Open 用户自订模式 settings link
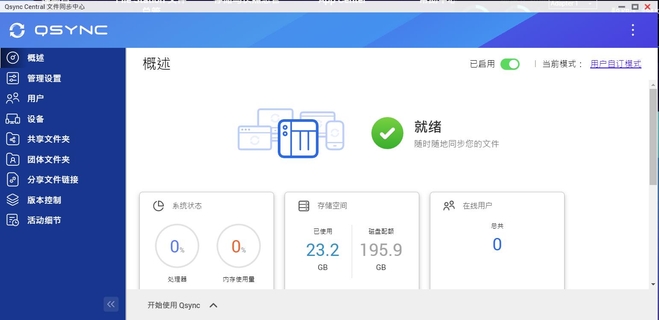This screenshot has height=320, width=659. (615, 64)
